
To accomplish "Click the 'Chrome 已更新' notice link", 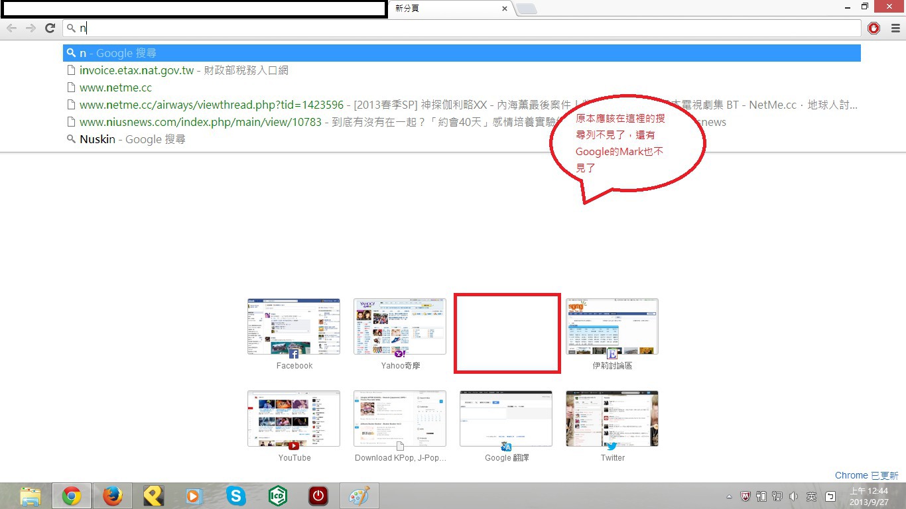I will pyautogui.click(x=867, y=476).
